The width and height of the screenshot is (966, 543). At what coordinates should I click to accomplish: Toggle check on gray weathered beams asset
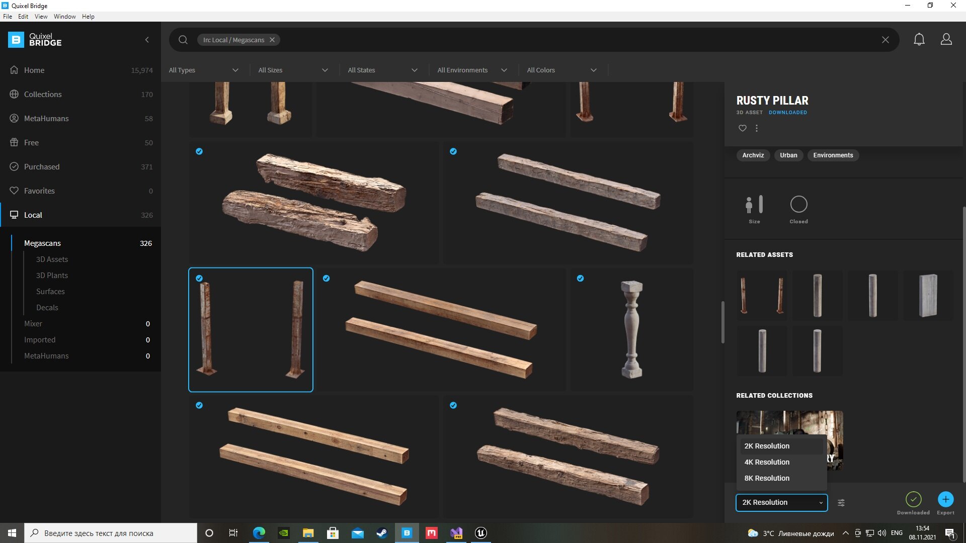(453, 151)
